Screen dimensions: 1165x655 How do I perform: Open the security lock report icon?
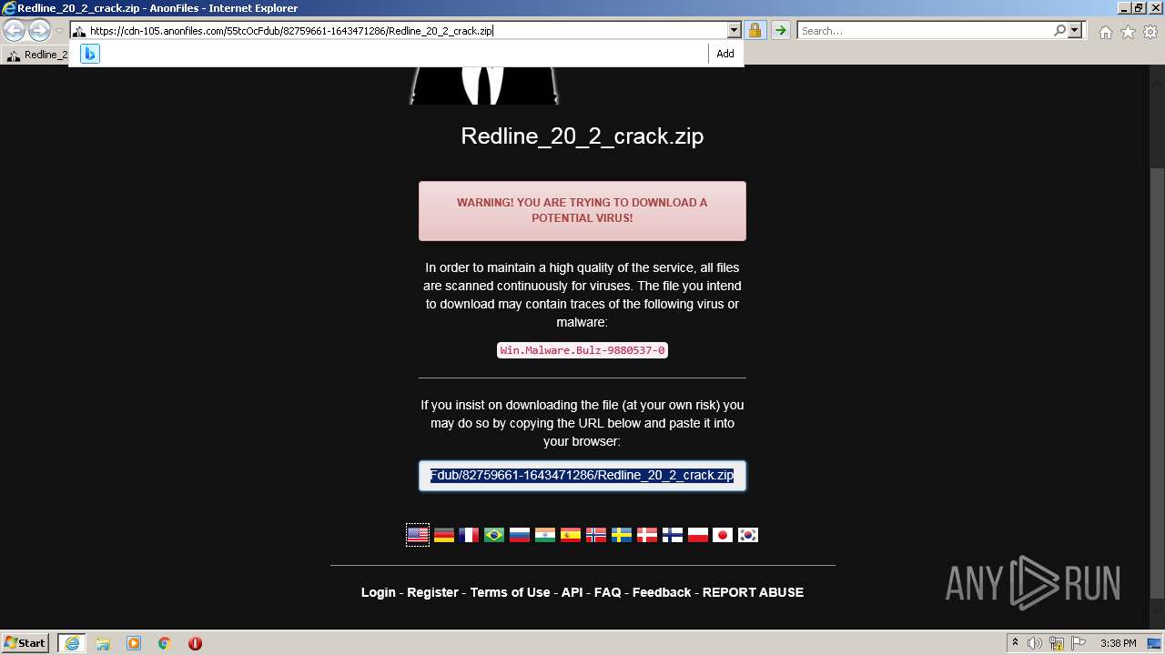[755, 31]
